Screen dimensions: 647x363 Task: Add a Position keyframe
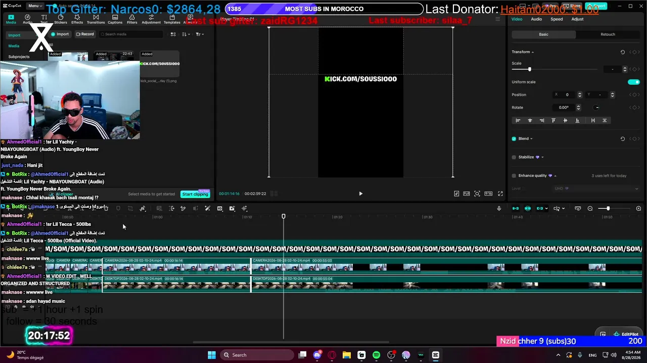pyautogui.click(x=634, y=95)
